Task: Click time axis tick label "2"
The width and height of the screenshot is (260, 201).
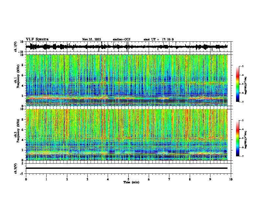Action: (67, 179)
